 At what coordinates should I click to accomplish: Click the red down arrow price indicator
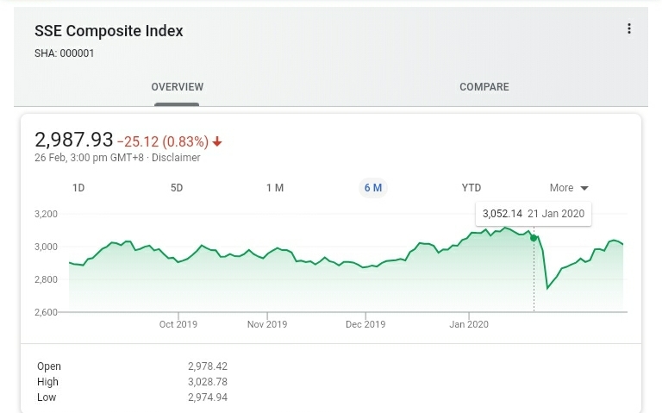click(x=217, y=141)
